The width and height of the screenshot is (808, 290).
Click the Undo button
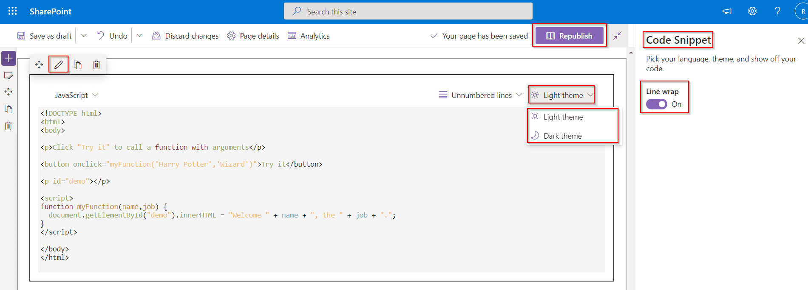coord(112,36)
